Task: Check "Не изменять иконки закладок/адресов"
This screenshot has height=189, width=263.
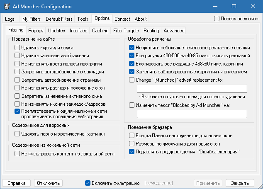Action: (17, 104)
